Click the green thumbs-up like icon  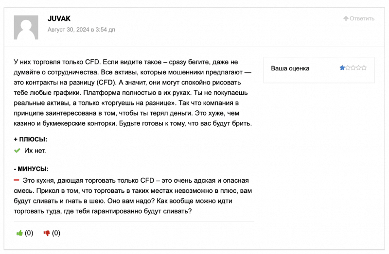coord(19,233)
